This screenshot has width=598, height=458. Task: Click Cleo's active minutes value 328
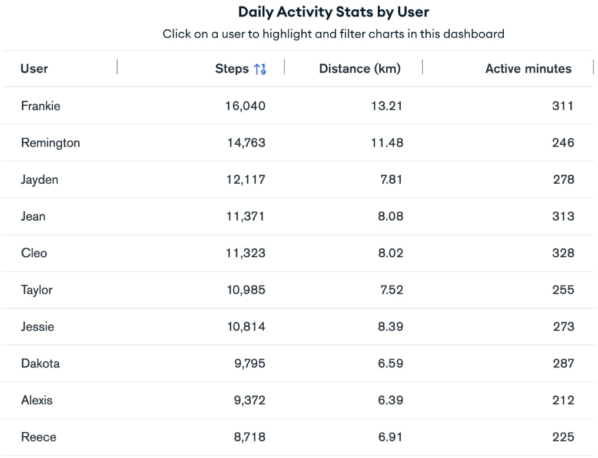(563, 253)
